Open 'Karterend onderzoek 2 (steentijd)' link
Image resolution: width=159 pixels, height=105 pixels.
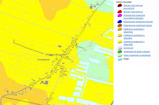click(x=134, y=37)
